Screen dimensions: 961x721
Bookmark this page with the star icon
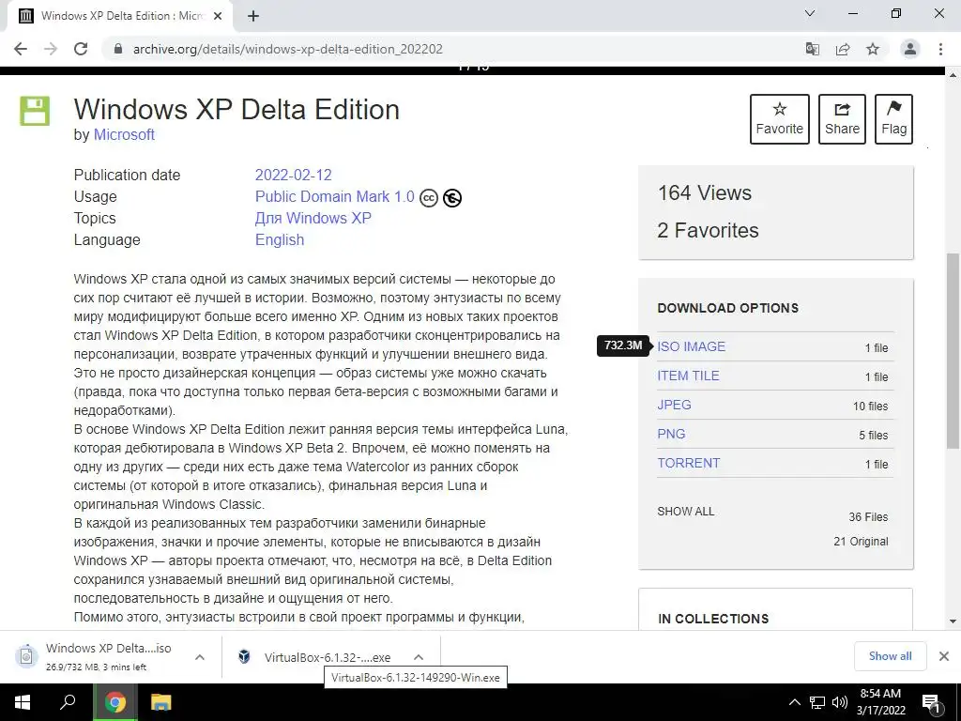pos(873,49)
